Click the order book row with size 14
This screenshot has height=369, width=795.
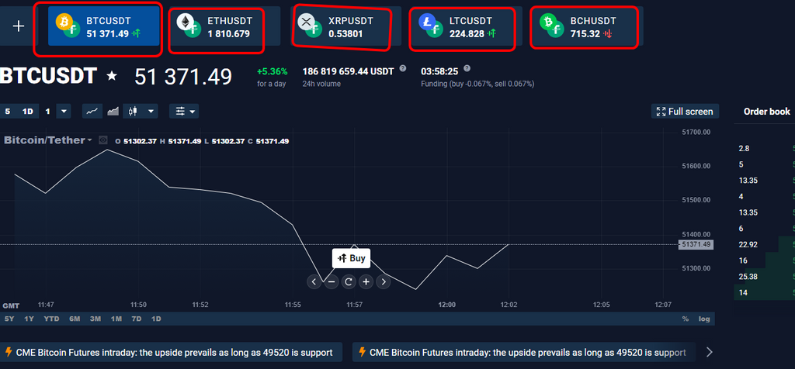[765, 292]
